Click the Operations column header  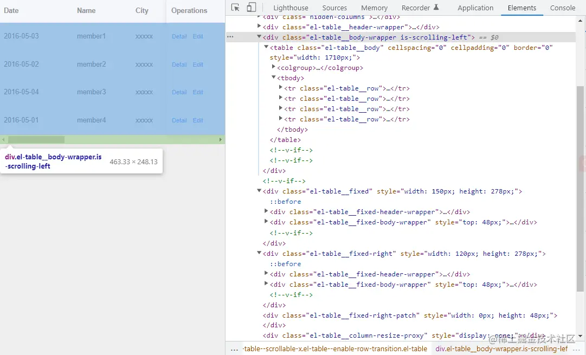[189, 10]
